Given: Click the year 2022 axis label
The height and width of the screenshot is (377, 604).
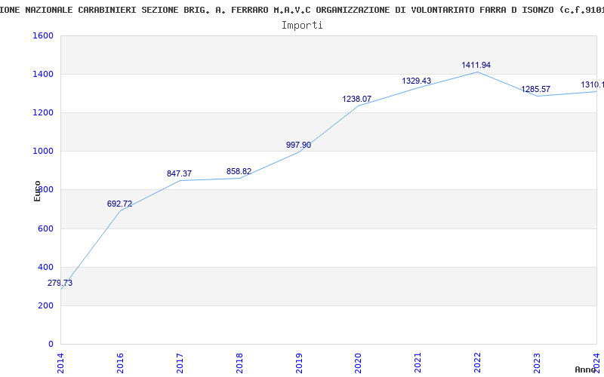Looking at the screenshot, I should click(478, 363).
